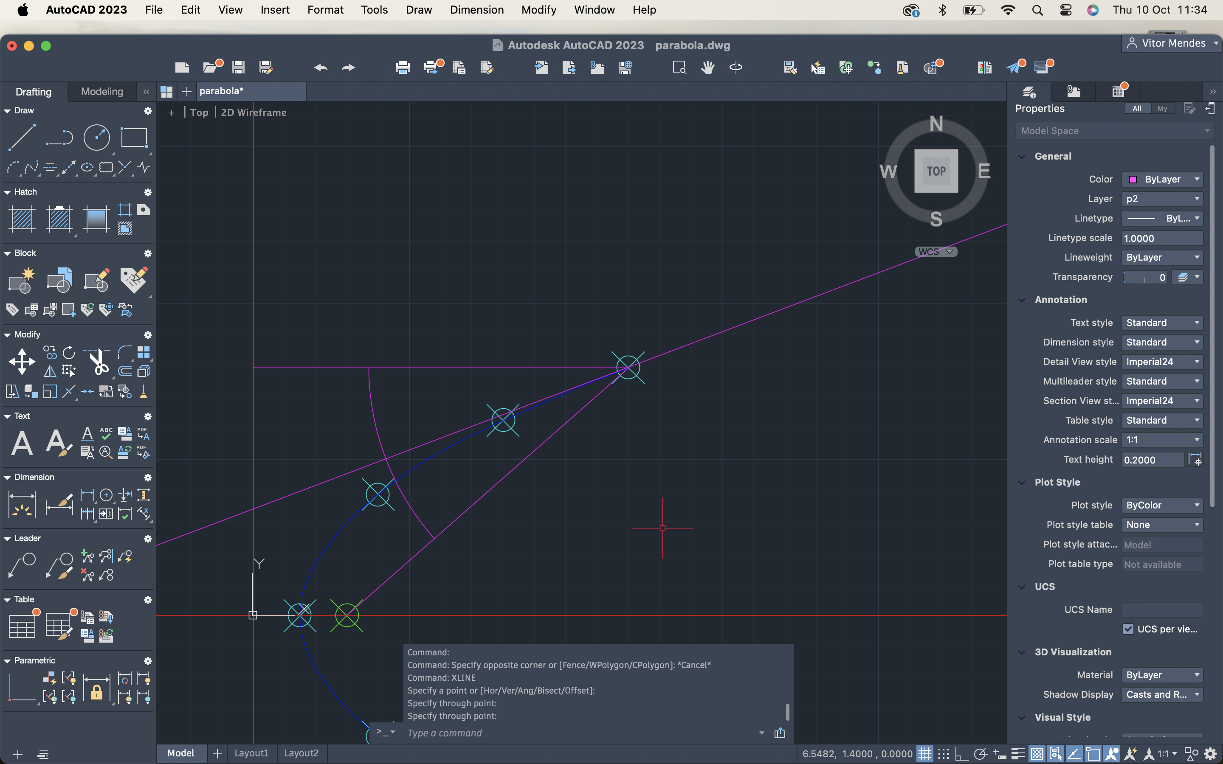Screen dimensions: 1223x764
Task: Open the Layer dropdown showing p2
Action: click(1161, 199)
